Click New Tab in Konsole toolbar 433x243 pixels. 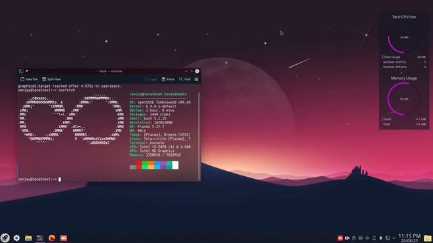(29, 79)
